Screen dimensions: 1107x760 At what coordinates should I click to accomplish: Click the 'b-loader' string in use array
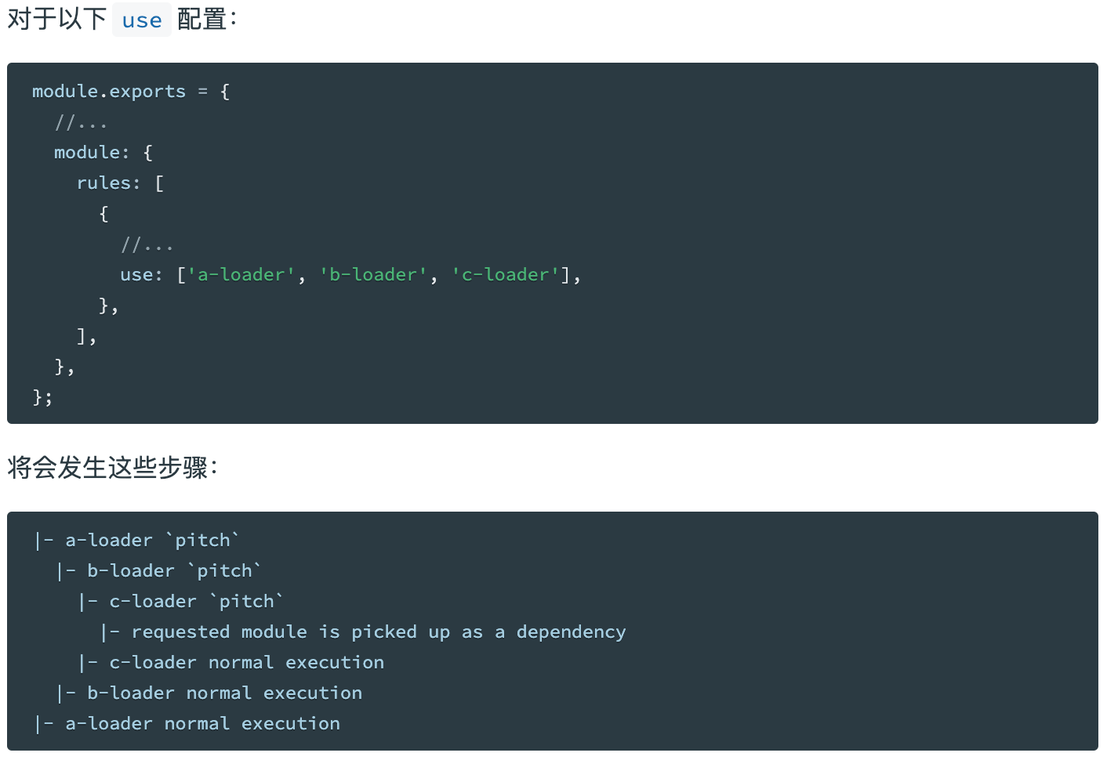pos(373,275)
